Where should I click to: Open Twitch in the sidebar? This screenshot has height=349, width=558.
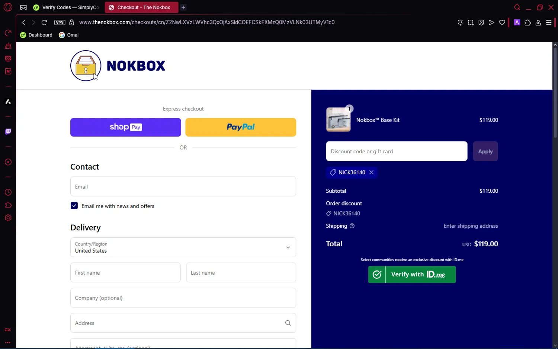pos(8,132)
